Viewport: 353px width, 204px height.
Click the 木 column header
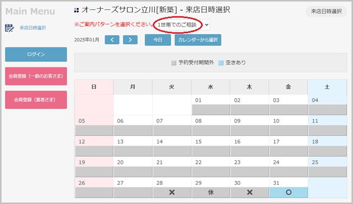tap(250, 87)
